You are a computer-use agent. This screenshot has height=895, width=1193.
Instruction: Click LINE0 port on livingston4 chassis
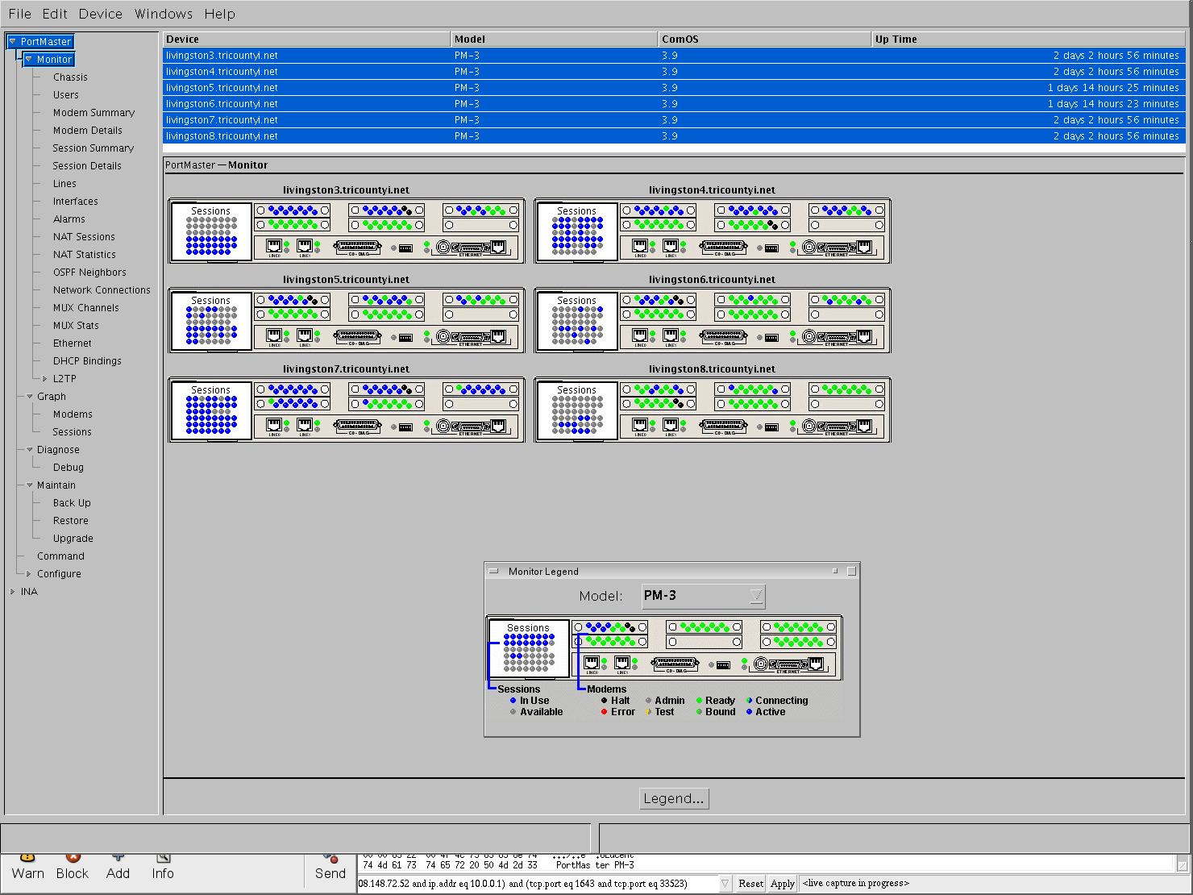point(640,246)
